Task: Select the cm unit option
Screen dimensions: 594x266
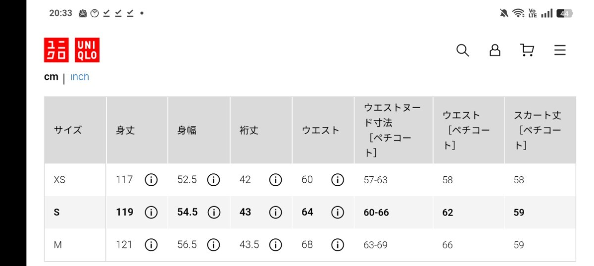Action: [x=51, y=77]
